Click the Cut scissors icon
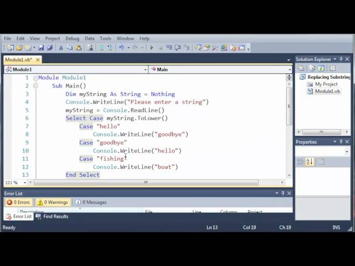Viewport: 355px width, 266px height. tap(62, 48)
